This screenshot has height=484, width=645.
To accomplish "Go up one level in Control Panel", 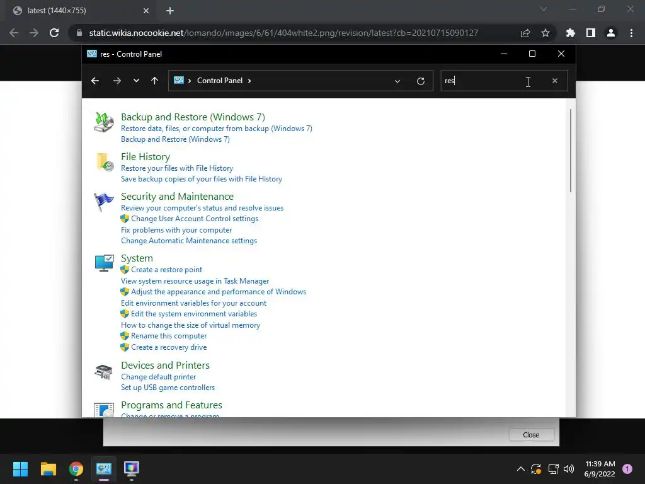I will coord(155,81).
